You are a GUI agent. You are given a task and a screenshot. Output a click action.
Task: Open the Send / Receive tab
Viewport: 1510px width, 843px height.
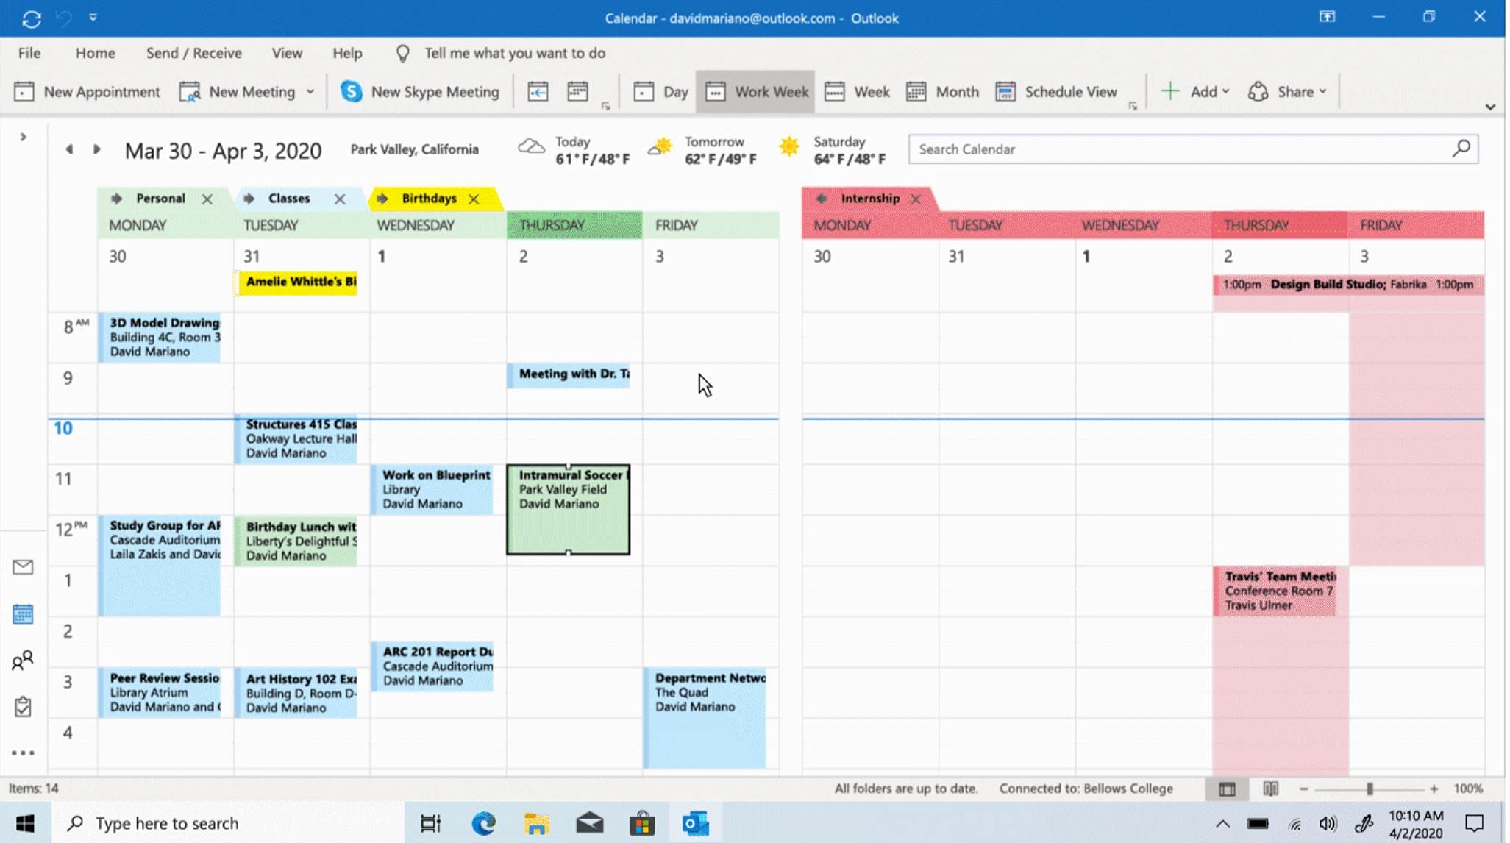pyautogui.click(x=194, y=53)
